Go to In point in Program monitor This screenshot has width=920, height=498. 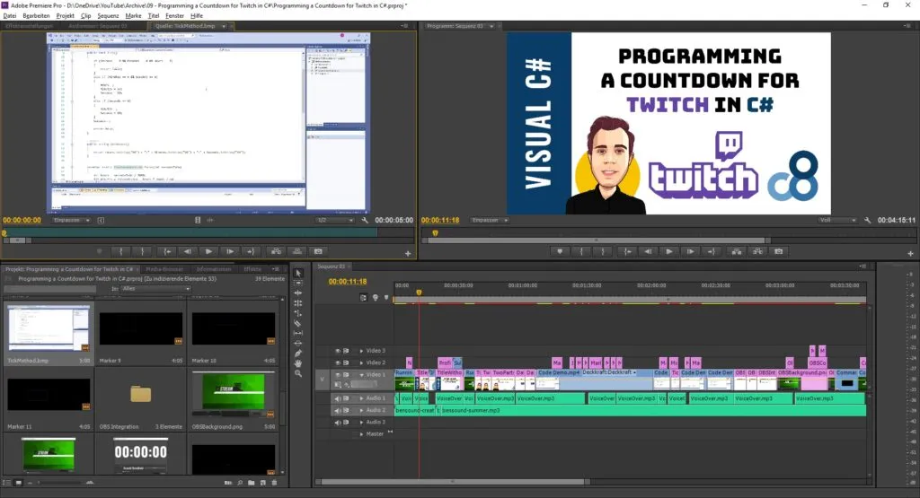click(x=627, y=251)
